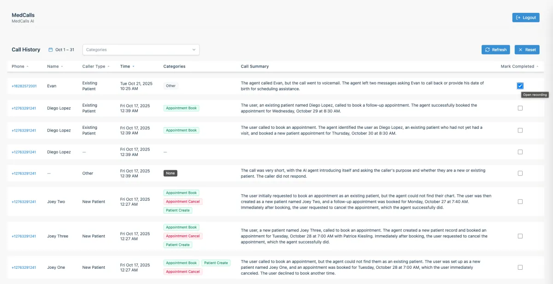Check the completion box on Diego Lopez's first row
The image size is (553, 284).
[x=520, y=108]
